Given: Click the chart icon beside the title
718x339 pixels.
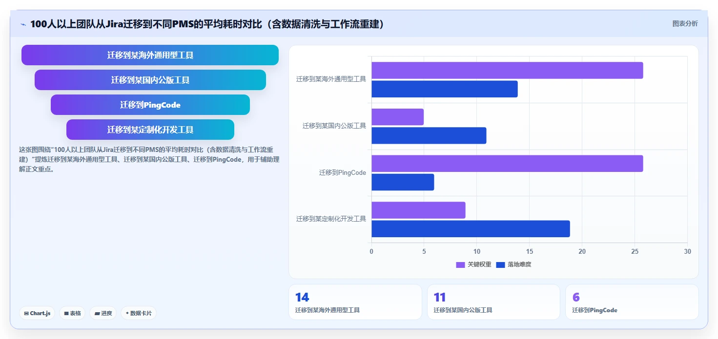Looking at the screenshot, I should tap(23, 24).
